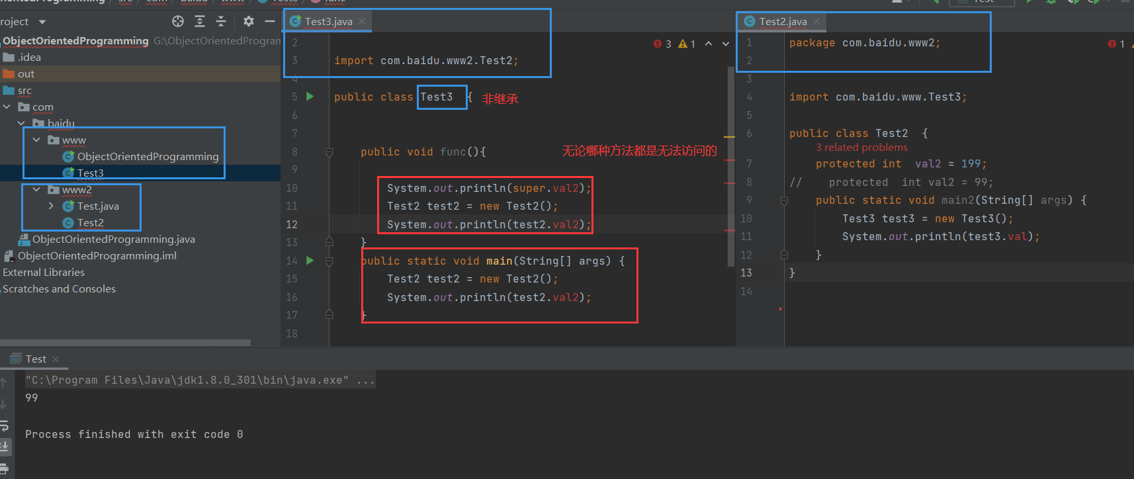This screenshot has height=479, width=1134.
Task: Collapse the com package node
Action: tap(7, 107)
